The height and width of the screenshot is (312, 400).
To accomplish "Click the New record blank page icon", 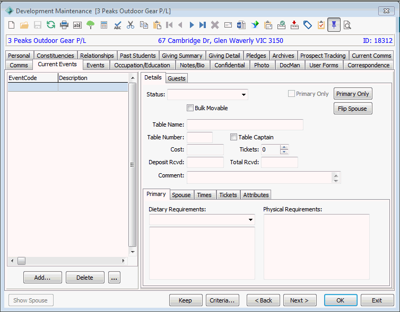I will coord(12,25).
